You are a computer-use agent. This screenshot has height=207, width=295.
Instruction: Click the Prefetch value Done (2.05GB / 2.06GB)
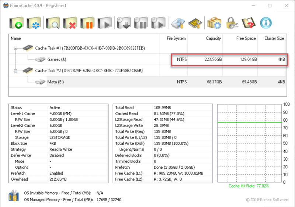174,167
